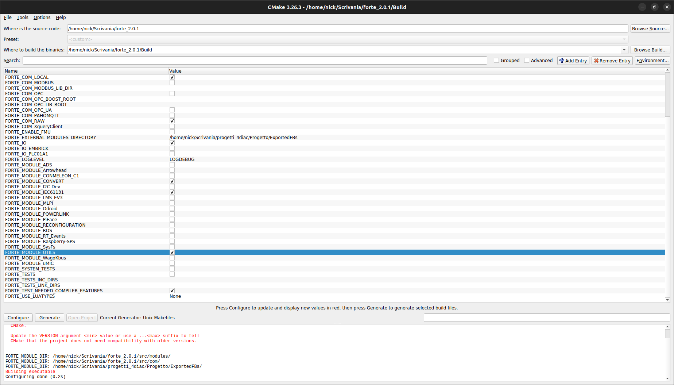
Task: Click scroll-down arrow of output log
Action: tap(667, 378)
